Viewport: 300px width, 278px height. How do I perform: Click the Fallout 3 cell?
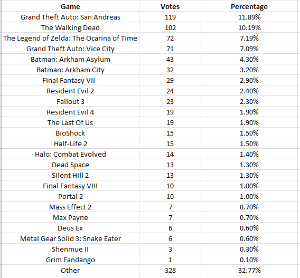click(70, 101)
